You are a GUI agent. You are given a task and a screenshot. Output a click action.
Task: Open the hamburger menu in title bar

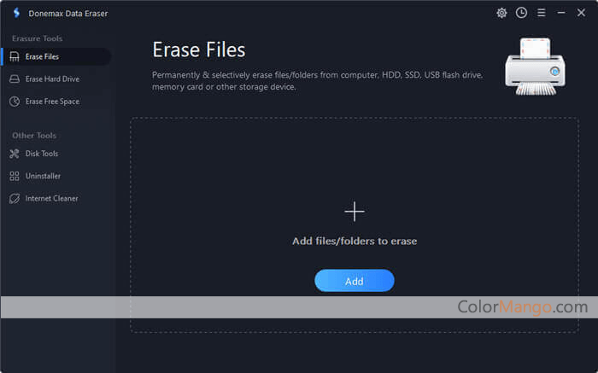point(541,13)
